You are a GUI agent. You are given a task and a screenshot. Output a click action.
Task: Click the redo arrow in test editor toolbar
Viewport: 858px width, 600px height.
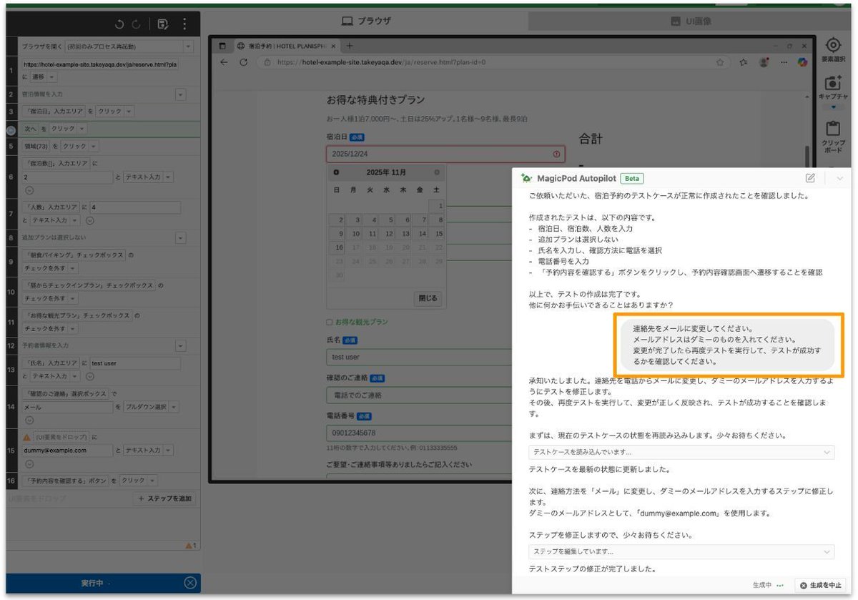click(136, 24)
